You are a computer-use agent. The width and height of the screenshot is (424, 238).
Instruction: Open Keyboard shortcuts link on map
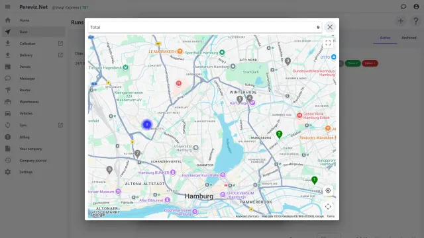pos(247,216)
